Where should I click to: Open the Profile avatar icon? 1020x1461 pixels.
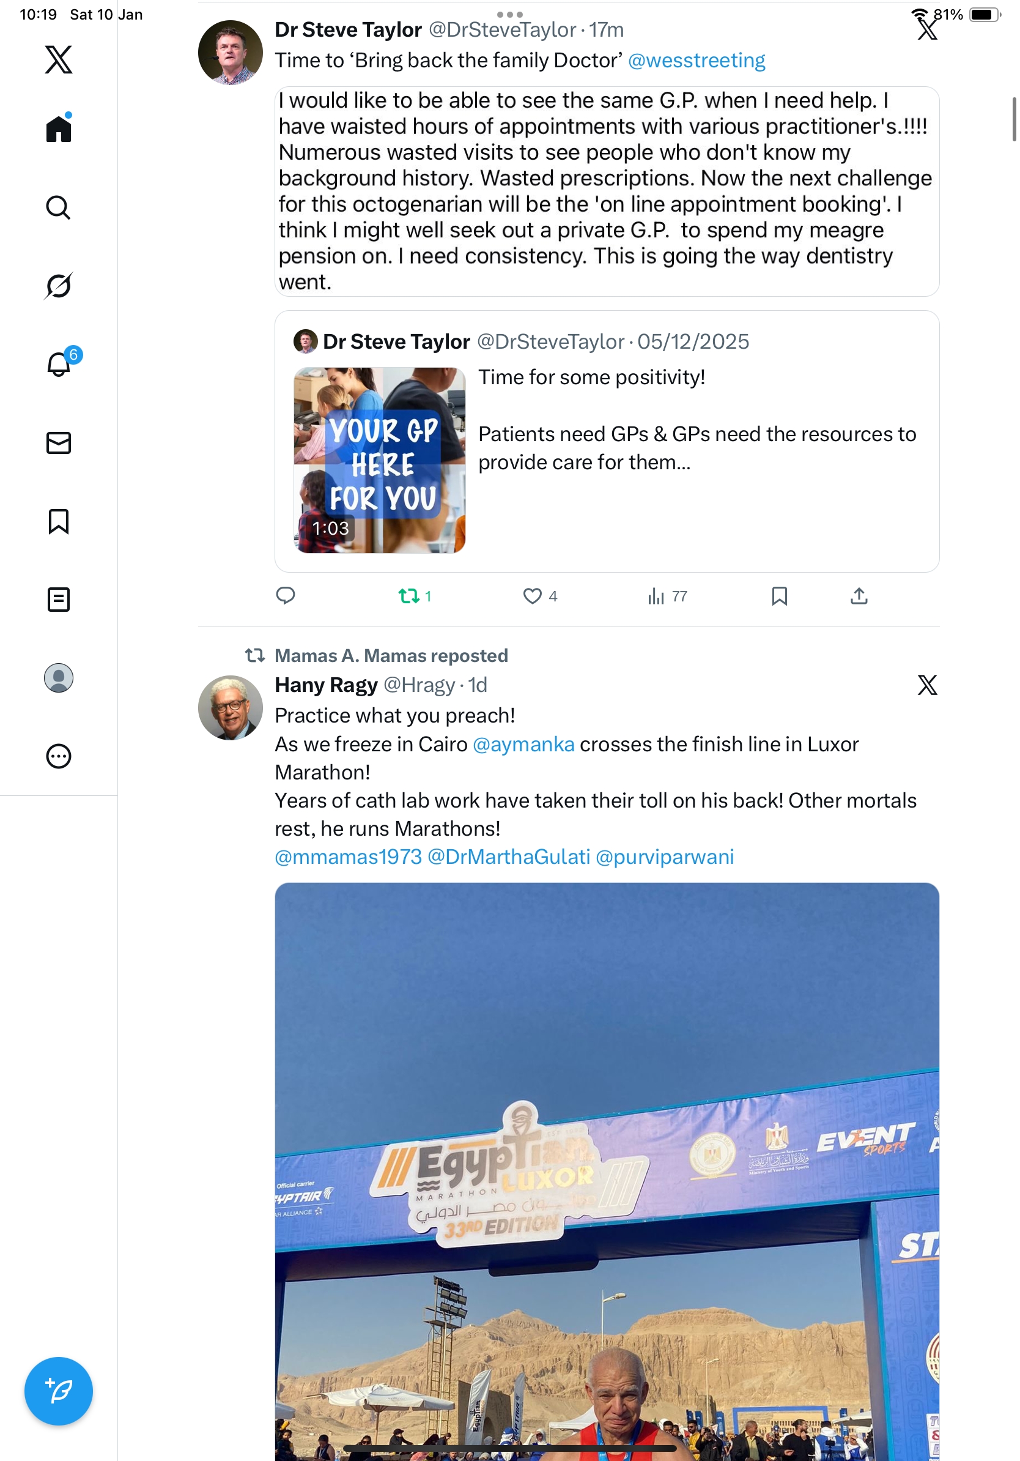coord(59,678)
